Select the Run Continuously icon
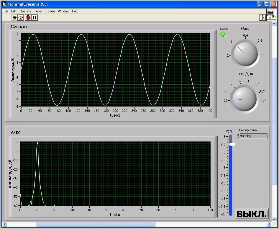The width and height of the screenshot is (279, 229). (21, 17)
